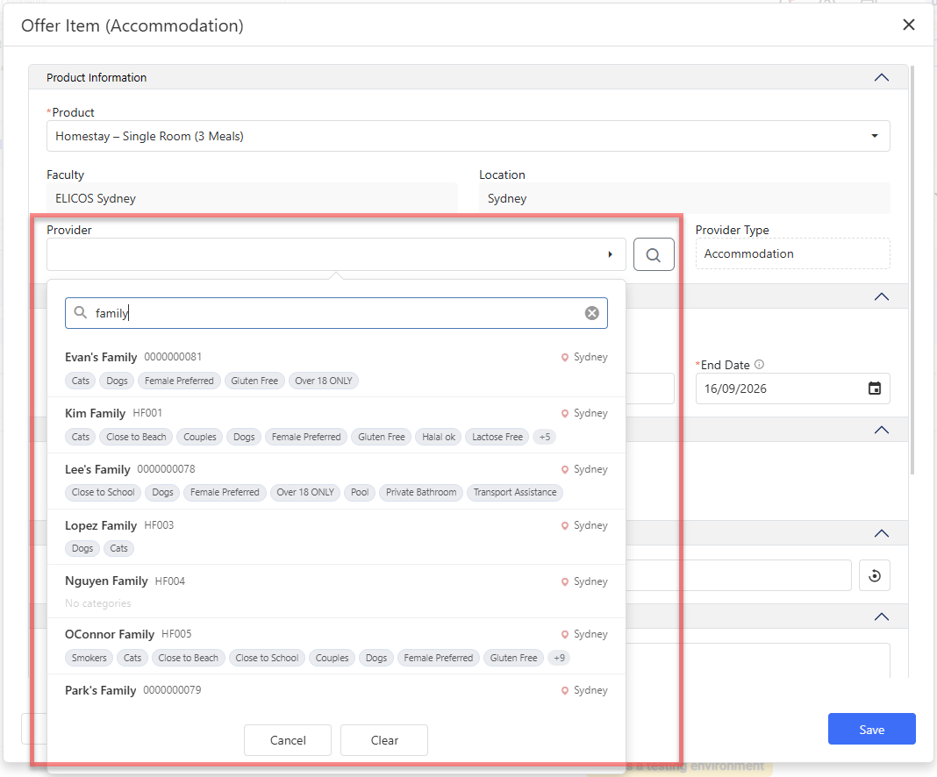
Task: Click the End Date info icon
Action: [759, 364]
